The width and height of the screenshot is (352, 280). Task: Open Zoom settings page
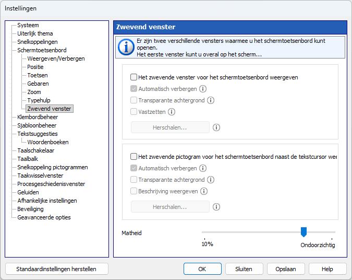[34, 92]
